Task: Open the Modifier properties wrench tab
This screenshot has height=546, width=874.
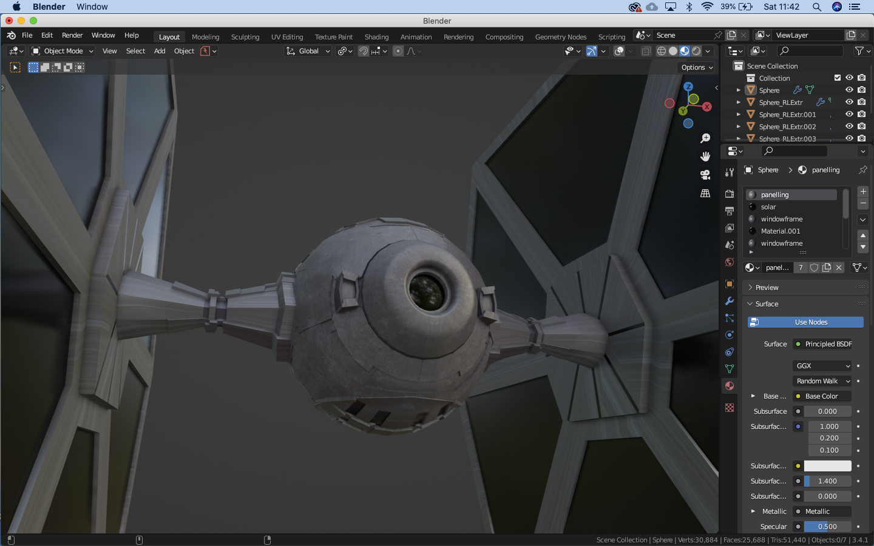Action: coord(730,301)
